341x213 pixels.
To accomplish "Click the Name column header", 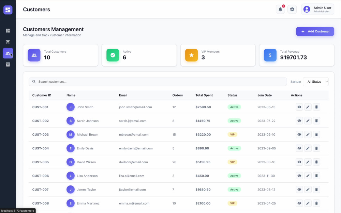I will [71, 95].
